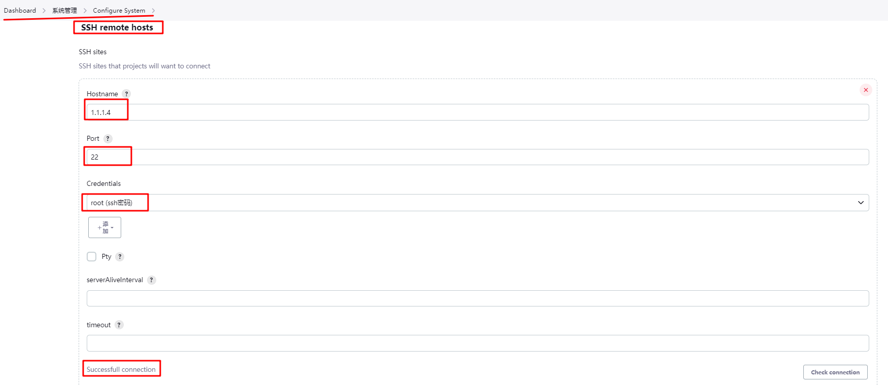Go to Dashboard in breadcrumb

pos(20,11)
